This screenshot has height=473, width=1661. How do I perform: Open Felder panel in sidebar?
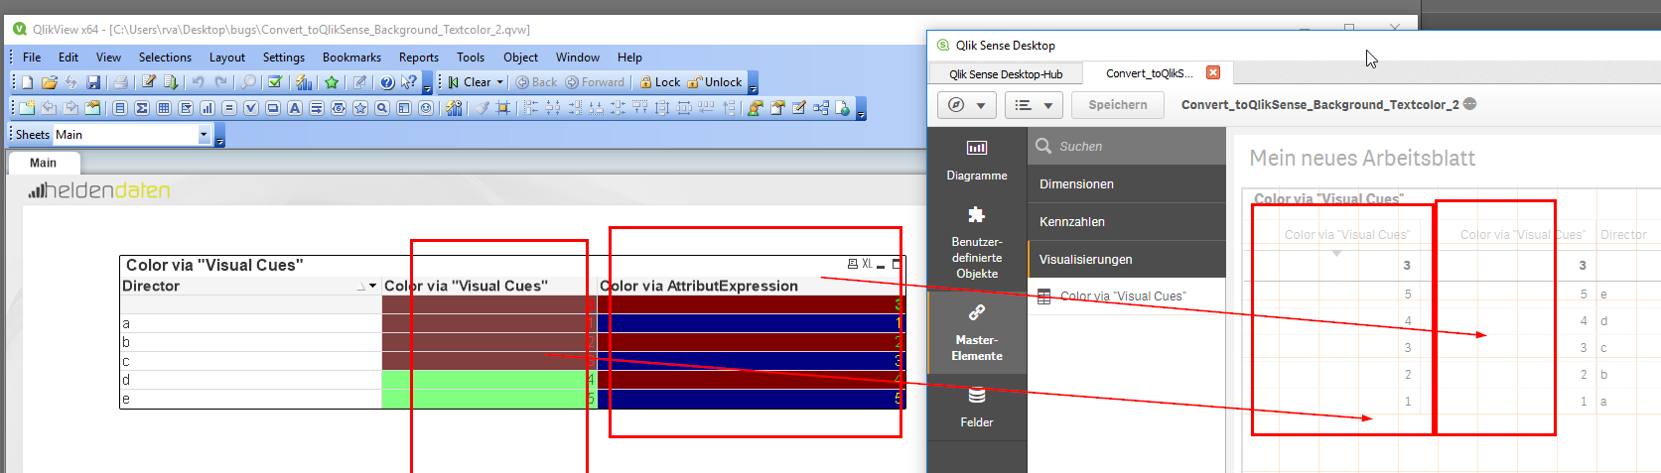coord(977,408)
